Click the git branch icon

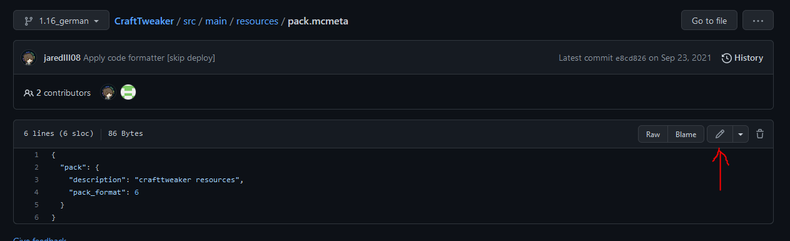pos(28,21)
